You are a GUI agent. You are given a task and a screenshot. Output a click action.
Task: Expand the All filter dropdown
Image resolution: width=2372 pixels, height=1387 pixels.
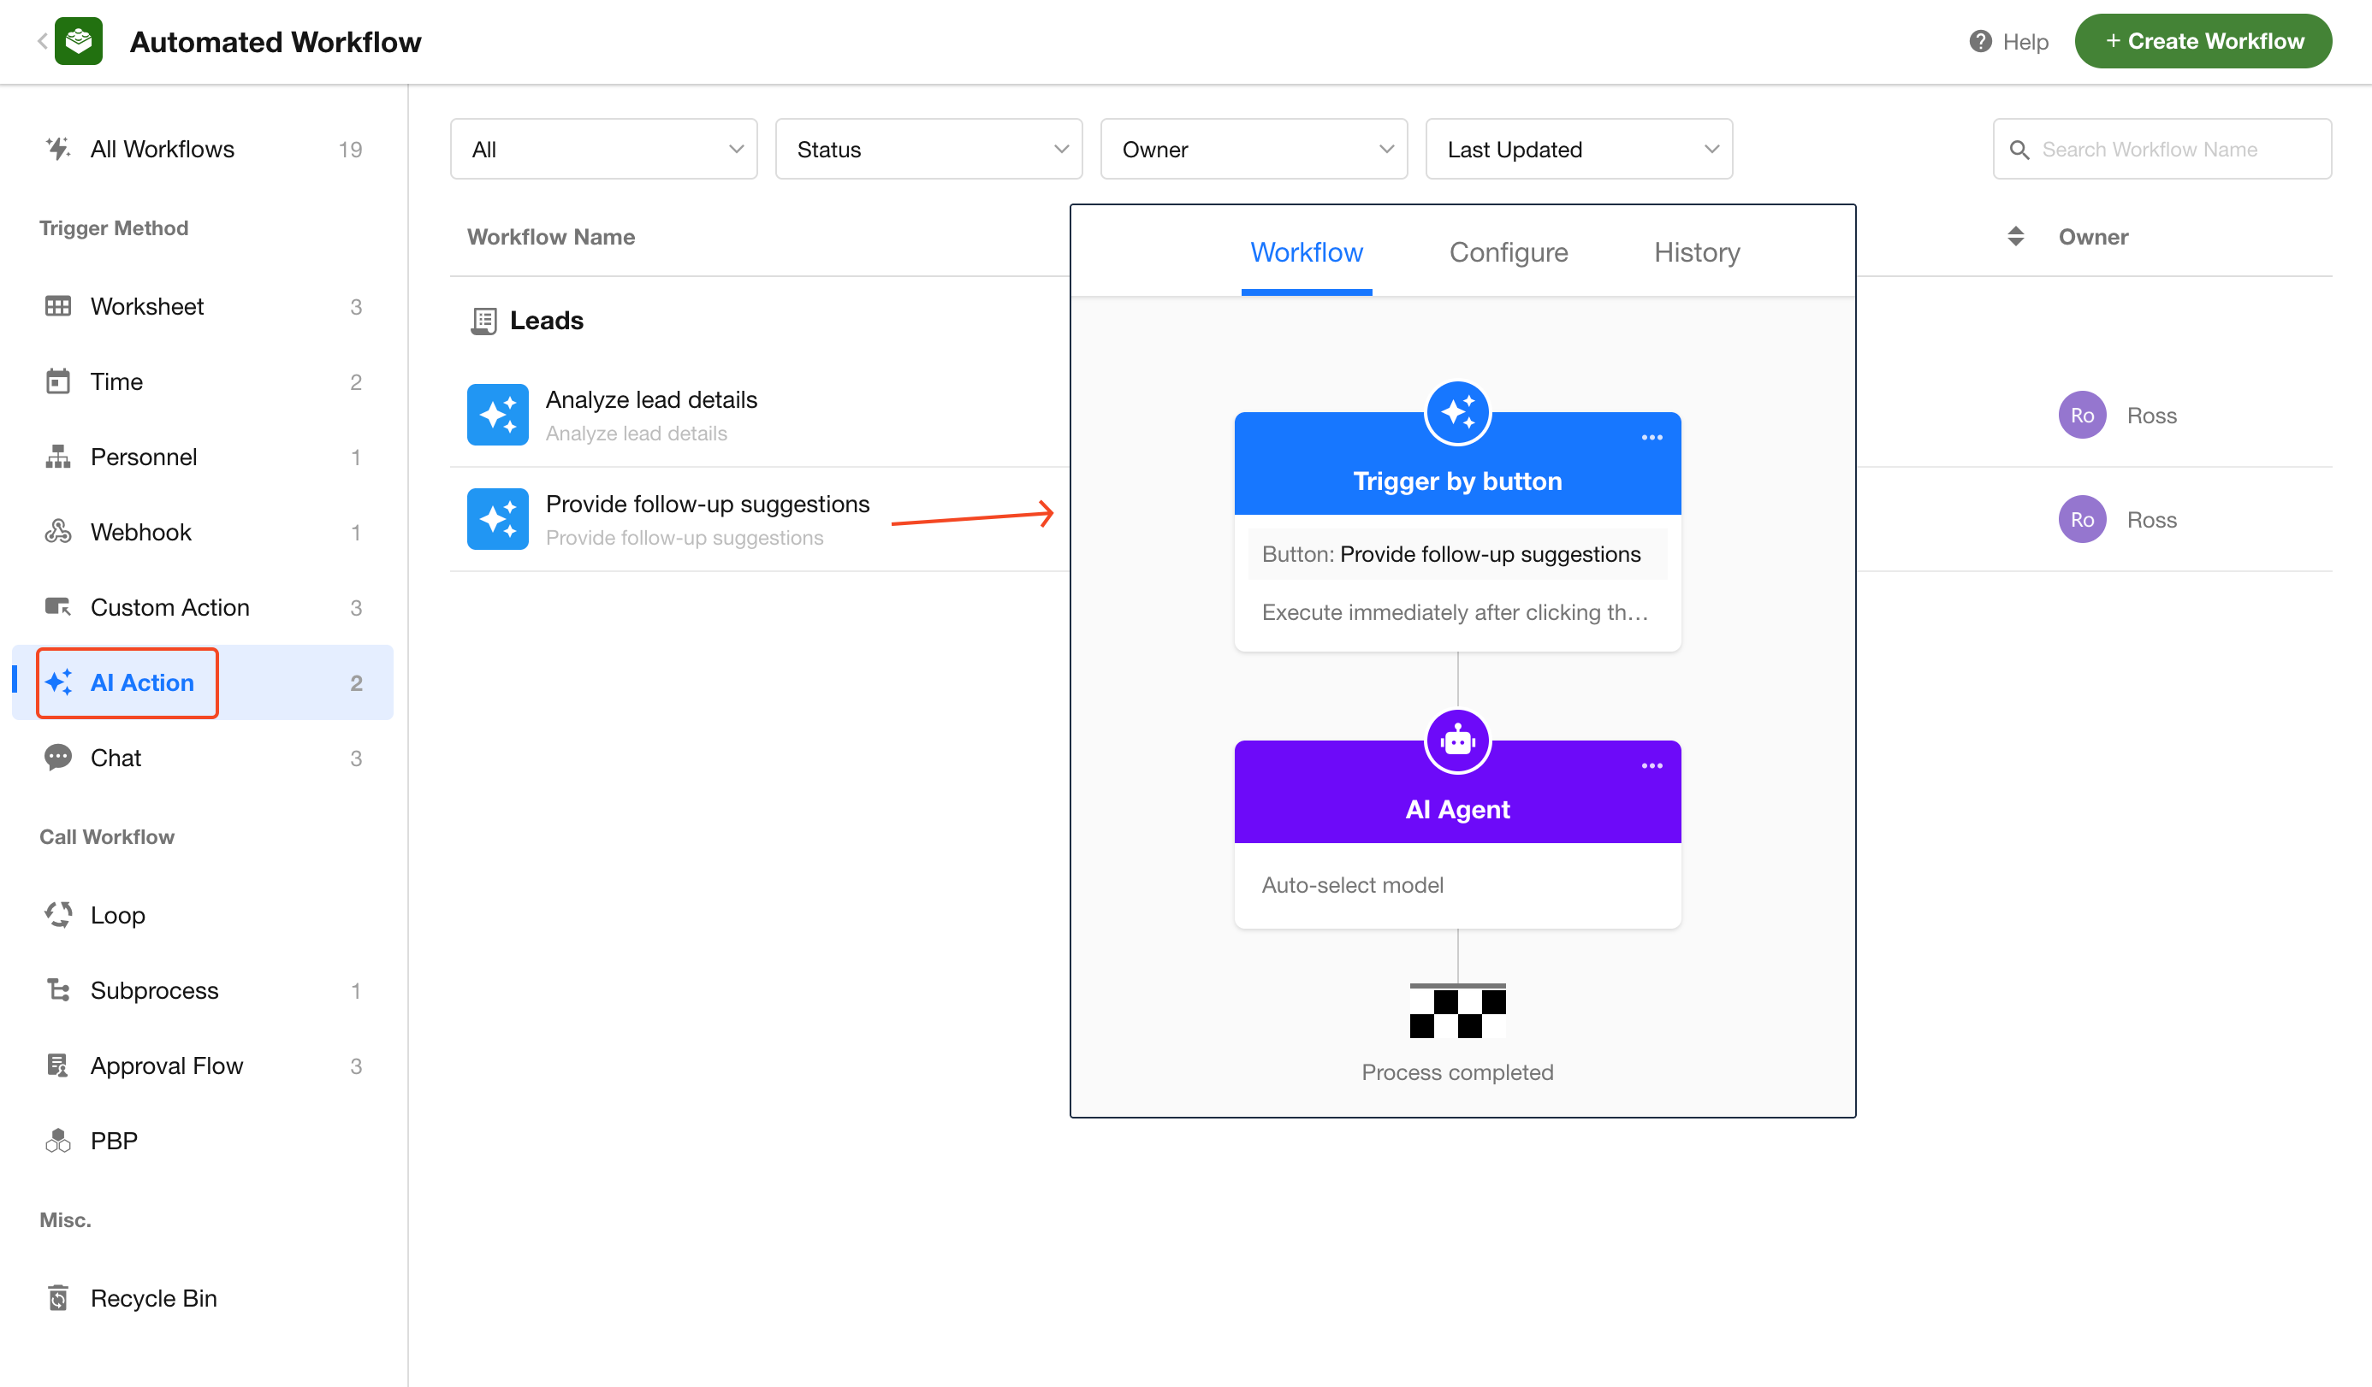[x=603, y=150]
